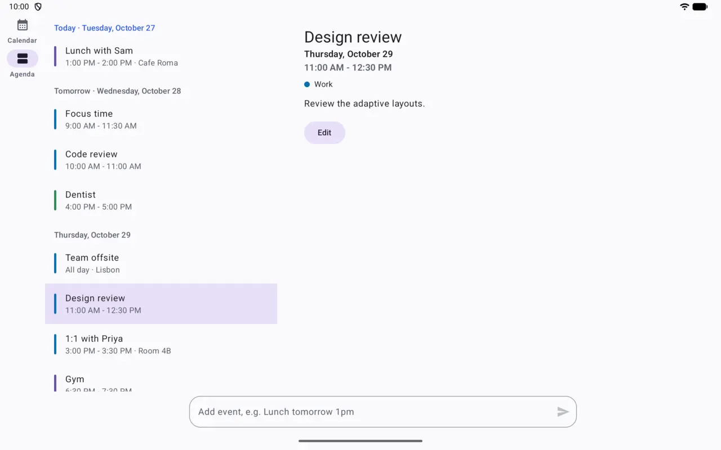Select the Gym event
Image resolution: width=721 pixels, height=450 pixels.
tap(161, 378)
